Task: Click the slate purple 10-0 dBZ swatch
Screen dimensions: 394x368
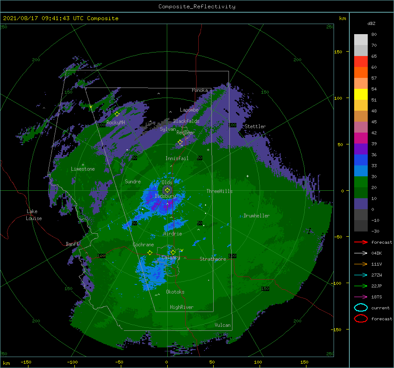Action: [x=361, y=204]
